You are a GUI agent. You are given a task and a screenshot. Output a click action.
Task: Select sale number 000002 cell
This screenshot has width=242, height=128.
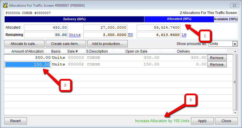coord(76,64)
